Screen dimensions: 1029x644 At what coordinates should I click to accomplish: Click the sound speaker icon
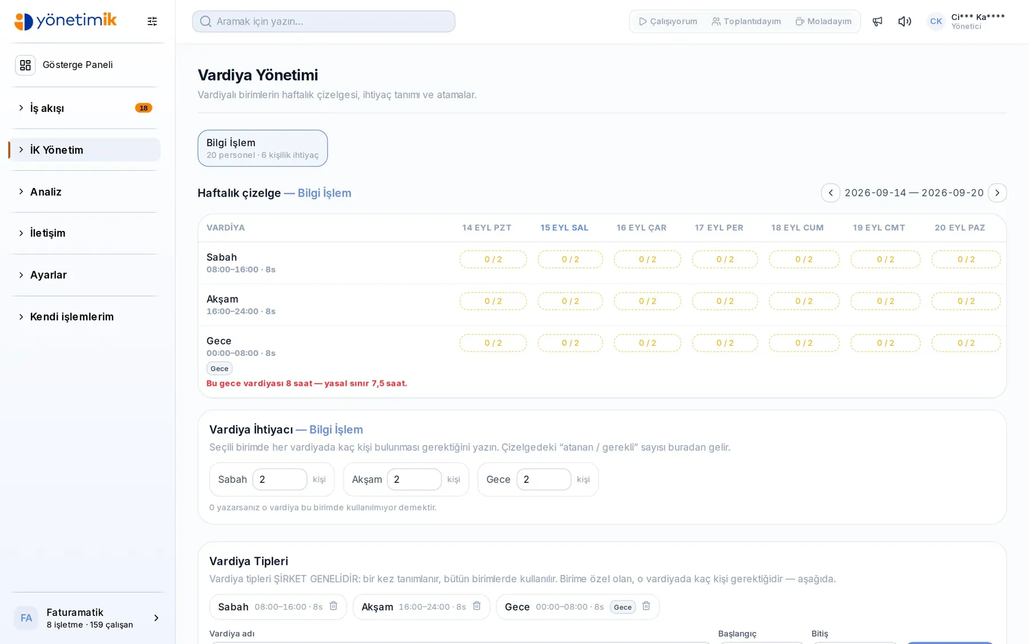tap(904, 21)
